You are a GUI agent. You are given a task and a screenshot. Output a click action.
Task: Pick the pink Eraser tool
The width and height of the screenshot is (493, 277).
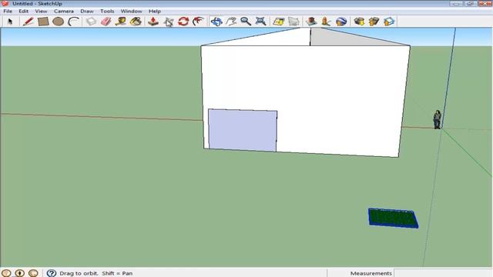point(106,22)
